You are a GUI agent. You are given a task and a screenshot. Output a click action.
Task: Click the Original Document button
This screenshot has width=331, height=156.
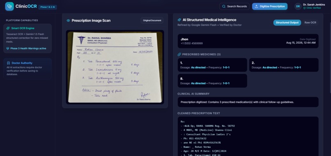152,20
